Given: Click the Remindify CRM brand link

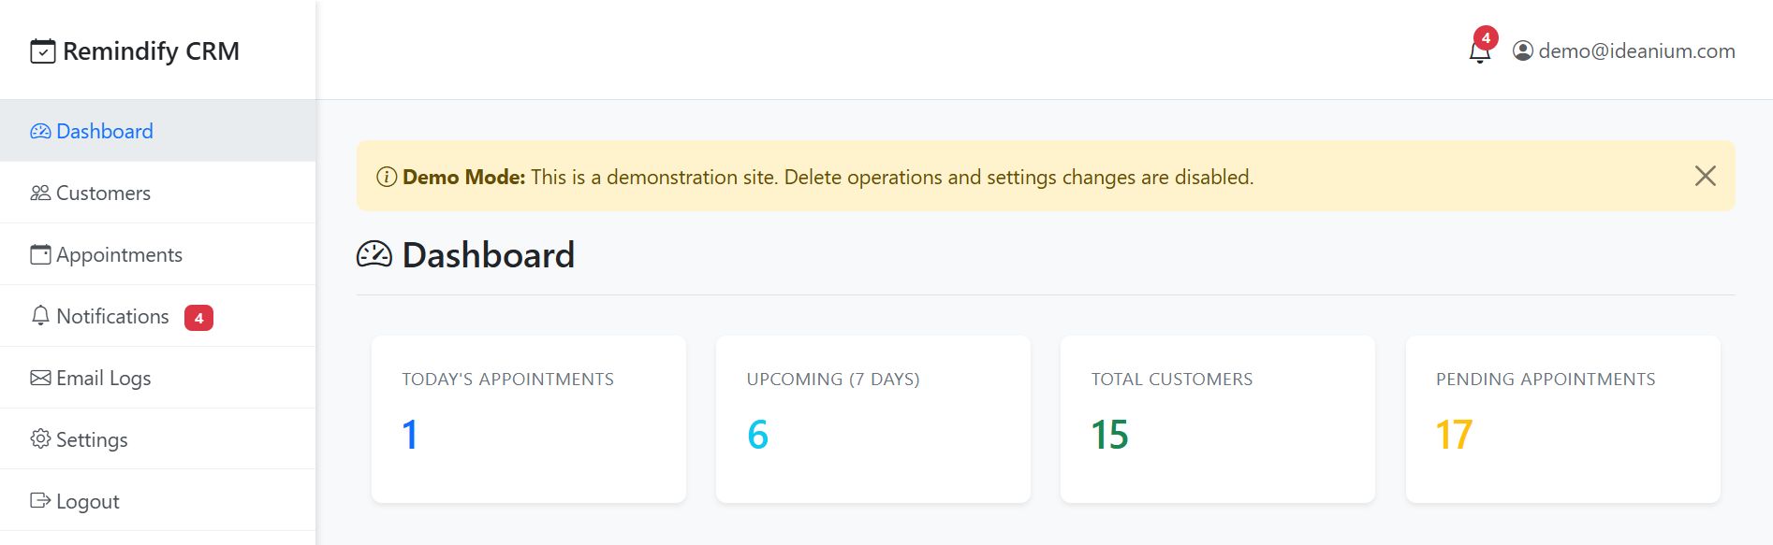Looking at the screenshot, I should 151,51.
